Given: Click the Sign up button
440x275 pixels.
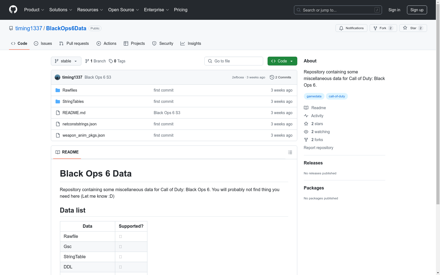Looking at the screenshot, I should (417, 10).
